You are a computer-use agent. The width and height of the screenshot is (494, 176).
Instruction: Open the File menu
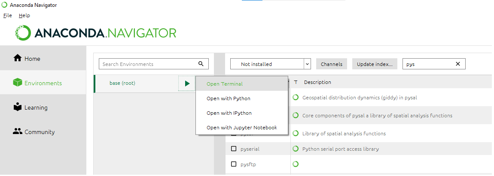click(x=8, y=15)
